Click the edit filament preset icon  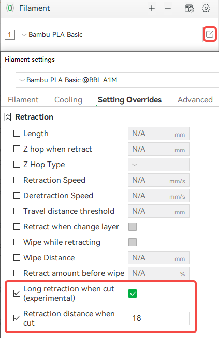pos(210,34)
